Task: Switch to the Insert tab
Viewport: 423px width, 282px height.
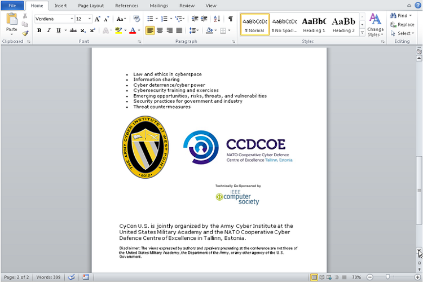Action: [x=60, y=6]
